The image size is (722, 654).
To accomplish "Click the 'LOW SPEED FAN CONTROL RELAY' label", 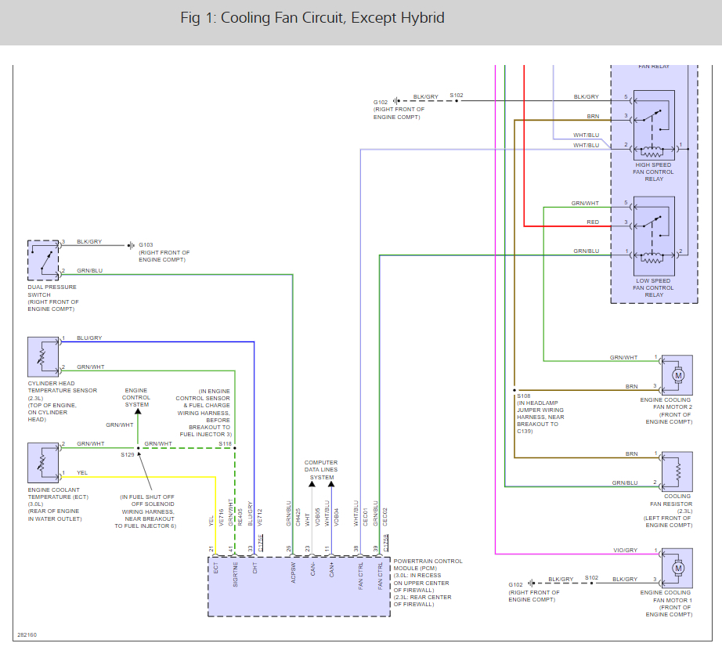I will (653, 288).
